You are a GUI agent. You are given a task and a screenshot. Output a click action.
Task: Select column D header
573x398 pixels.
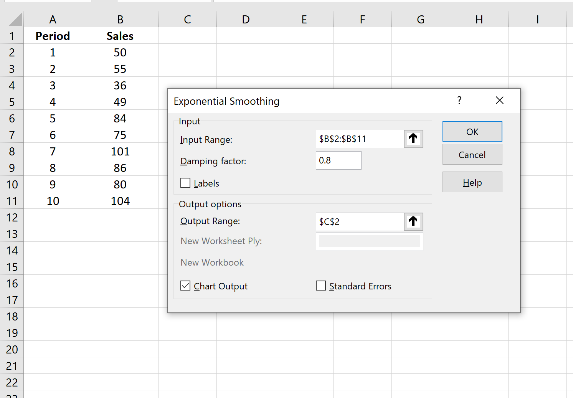(x=246, y=18)
